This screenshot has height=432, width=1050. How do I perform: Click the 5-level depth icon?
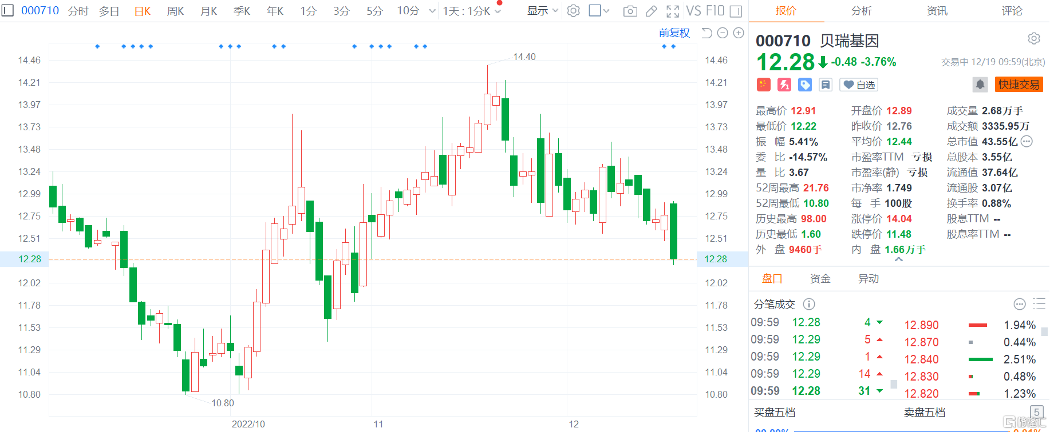click(x=1036, y=412)
